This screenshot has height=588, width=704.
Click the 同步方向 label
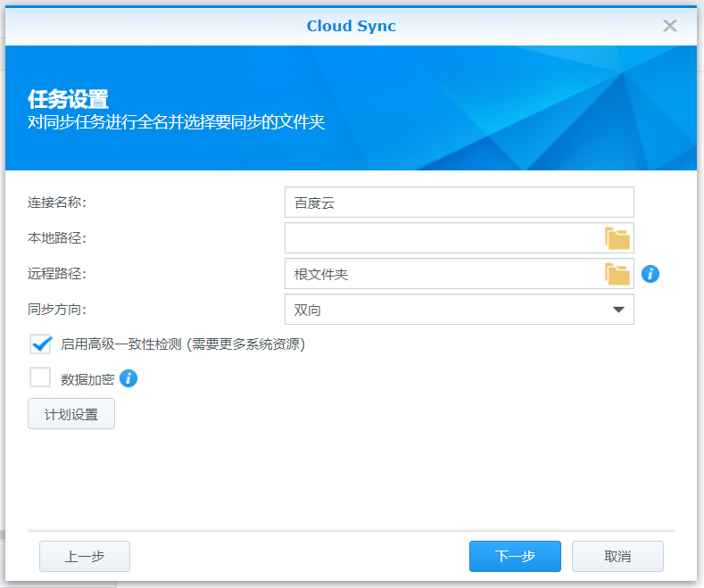click(56, 310)
